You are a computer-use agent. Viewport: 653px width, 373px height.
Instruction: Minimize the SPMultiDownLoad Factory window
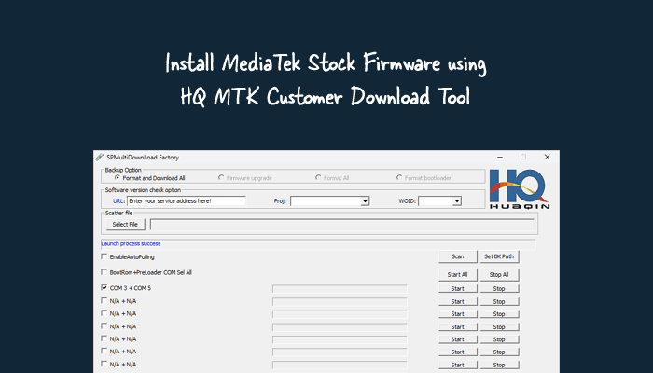500,157
